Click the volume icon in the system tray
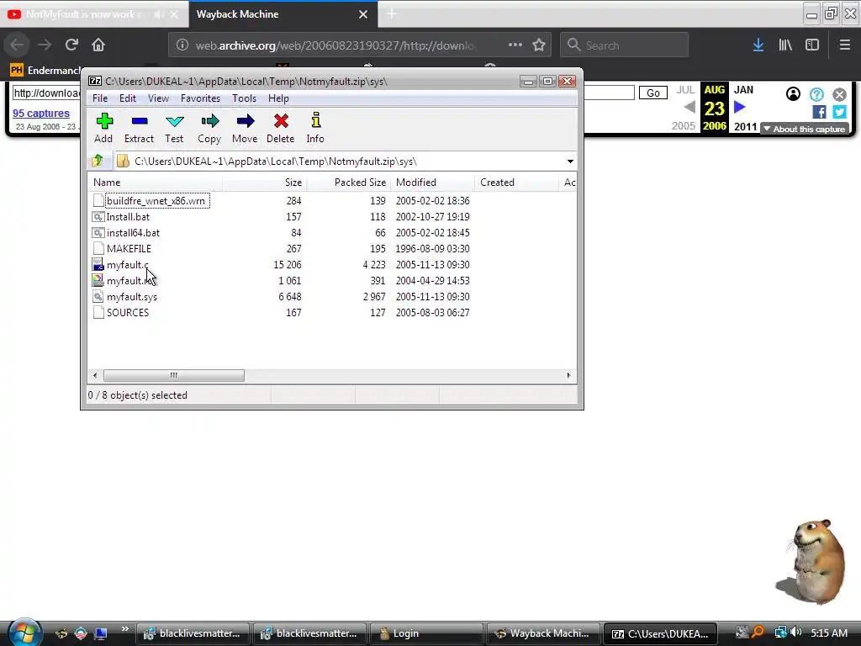The height and width of the screenshot is (646, 861). point(797,633)
